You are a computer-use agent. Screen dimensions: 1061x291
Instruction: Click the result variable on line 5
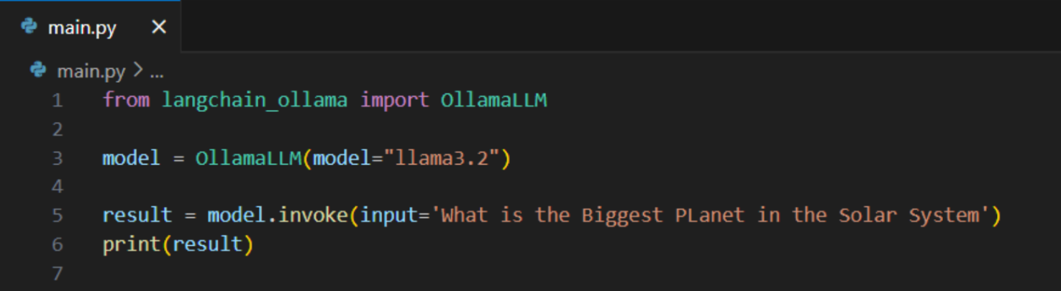pos(137,215)
